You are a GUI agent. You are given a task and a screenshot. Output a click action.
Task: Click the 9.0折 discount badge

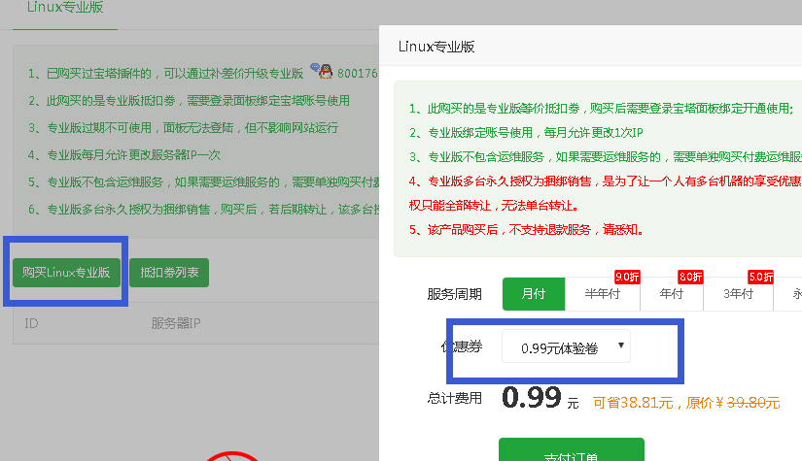point(627,278)
